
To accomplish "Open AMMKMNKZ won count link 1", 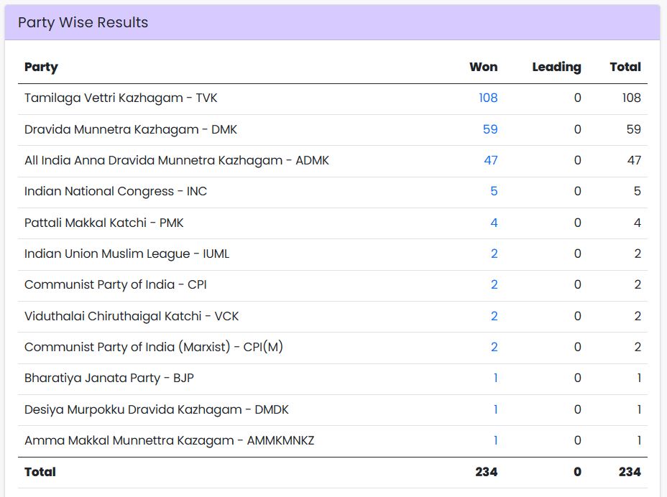I will click(495, 440).
